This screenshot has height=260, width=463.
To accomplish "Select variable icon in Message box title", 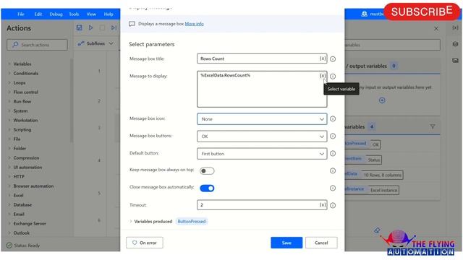I will [323, 58].
